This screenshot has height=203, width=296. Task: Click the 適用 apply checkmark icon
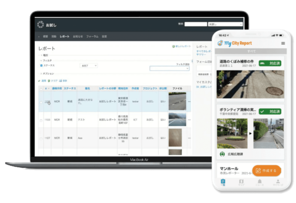[x=39, y=81]
